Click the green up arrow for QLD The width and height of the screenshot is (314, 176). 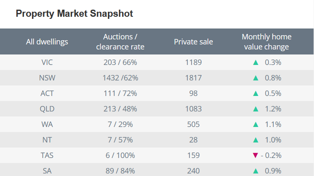(x=256, y=109)
